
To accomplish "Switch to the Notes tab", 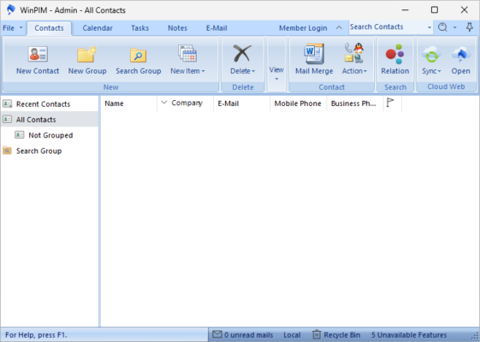I will pyautogui.click(x=177, y=28).
